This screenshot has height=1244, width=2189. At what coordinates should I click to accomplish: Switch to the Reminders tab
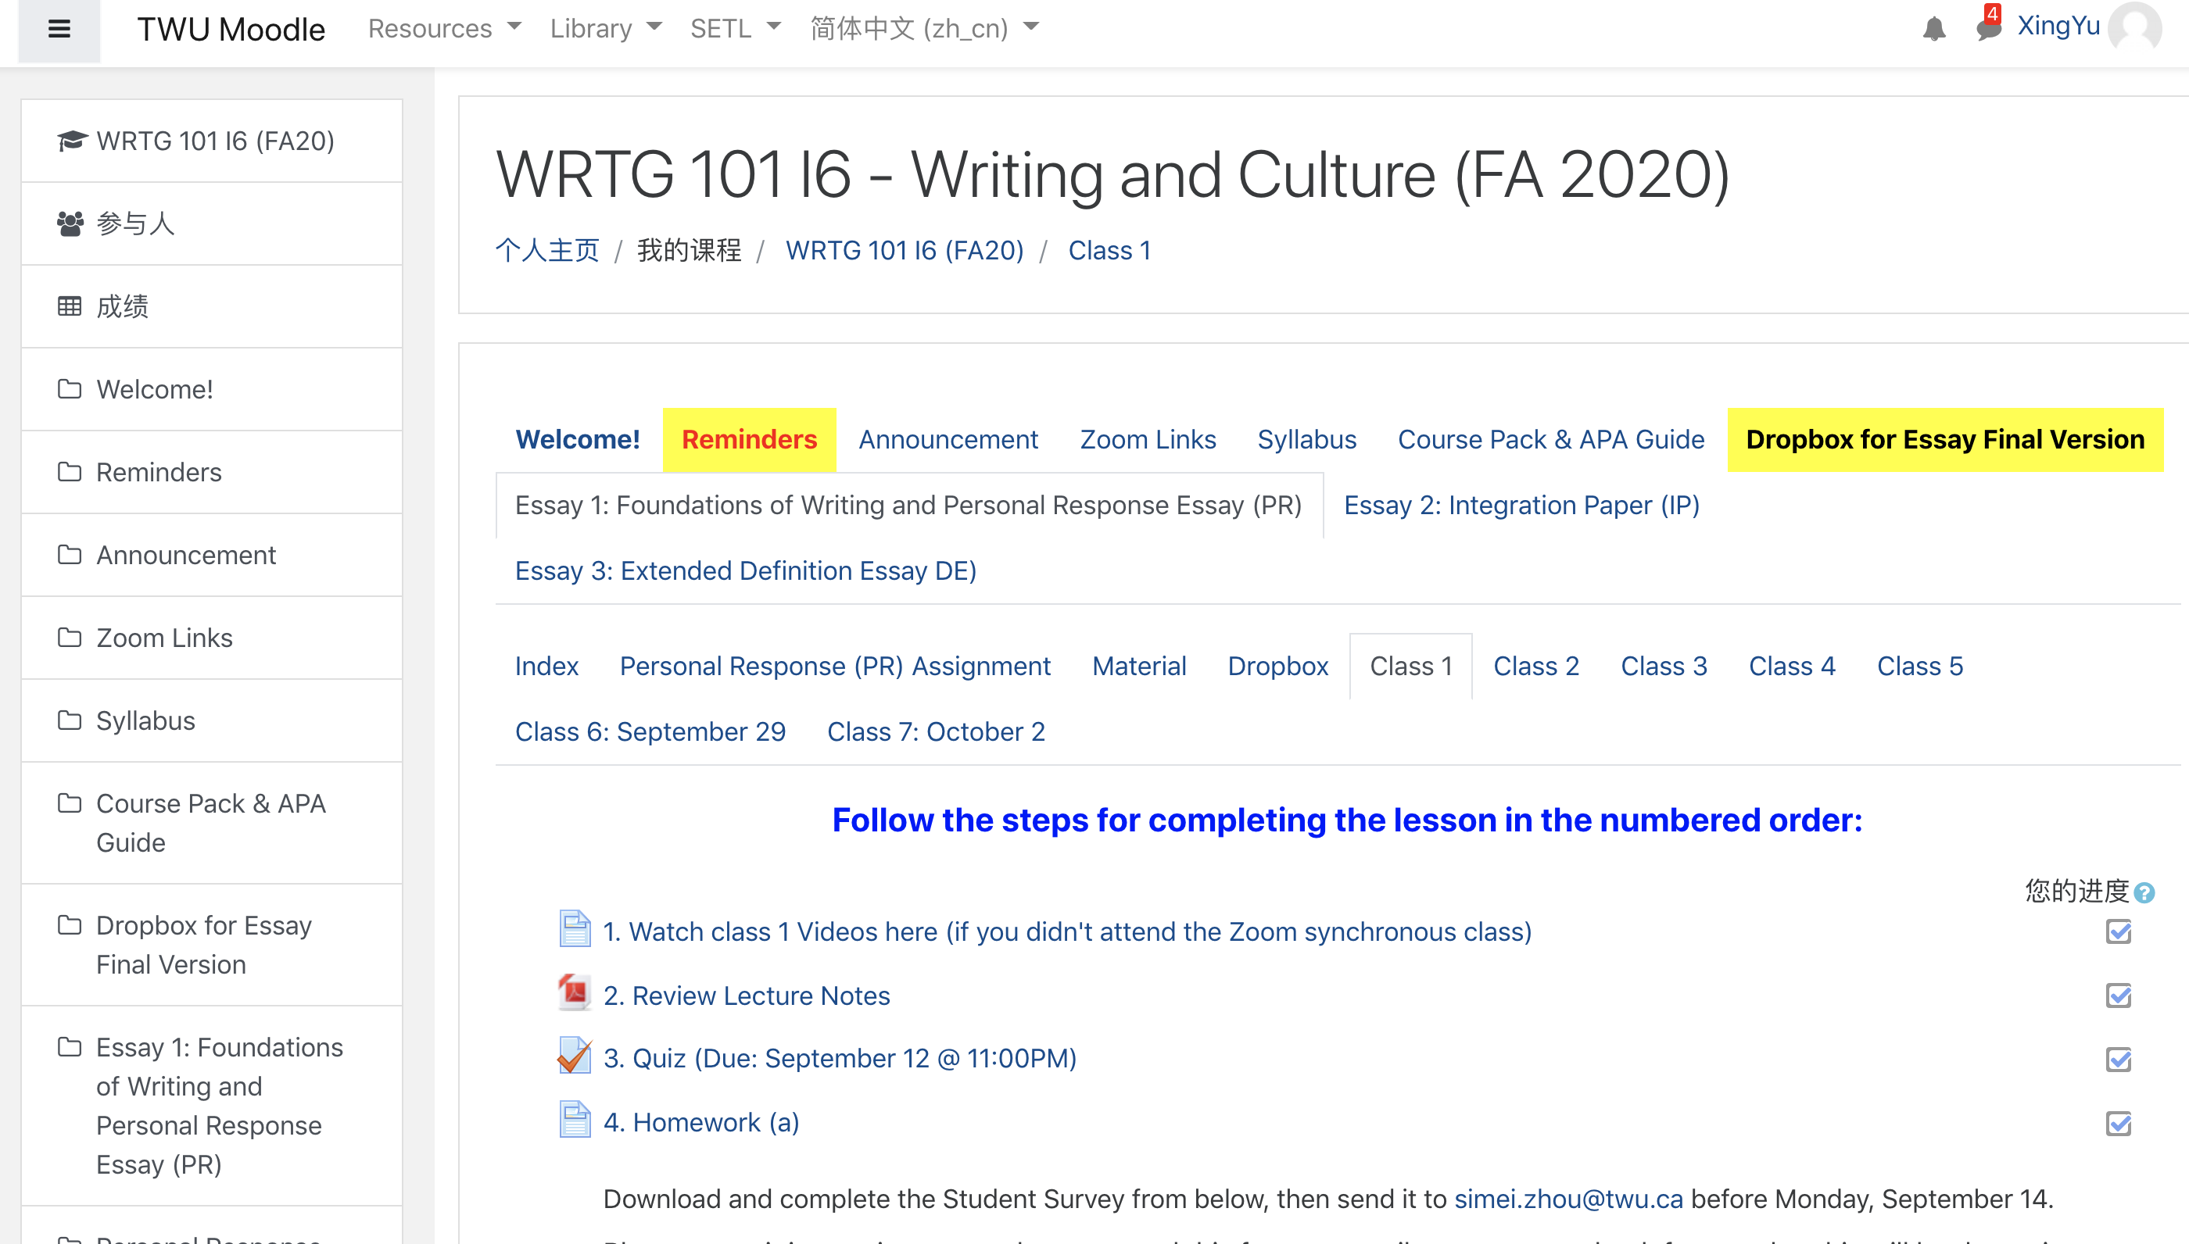(749, 439)
